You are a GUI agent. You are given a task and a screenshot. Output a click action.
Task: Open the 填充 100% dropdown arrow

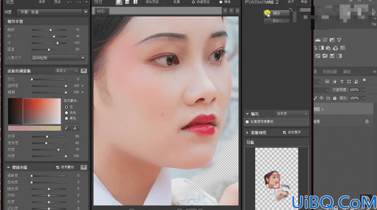tap(363, 98)
